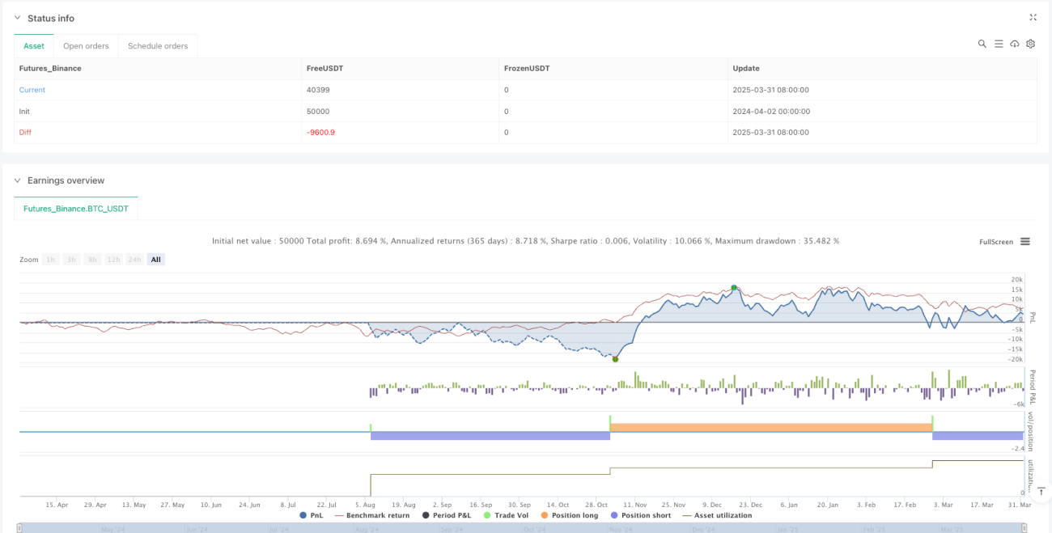Viewport: 1052px width, 533px height.
Task: Click the navigator range bar at Oct '24
Action: pos(534,529)
